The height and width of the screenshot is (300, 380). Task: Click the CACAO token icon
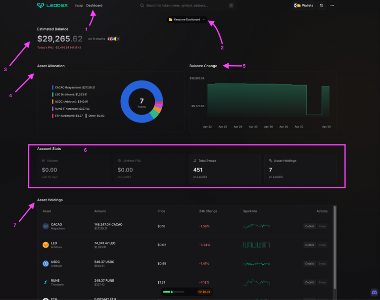(x=46, y=226)
